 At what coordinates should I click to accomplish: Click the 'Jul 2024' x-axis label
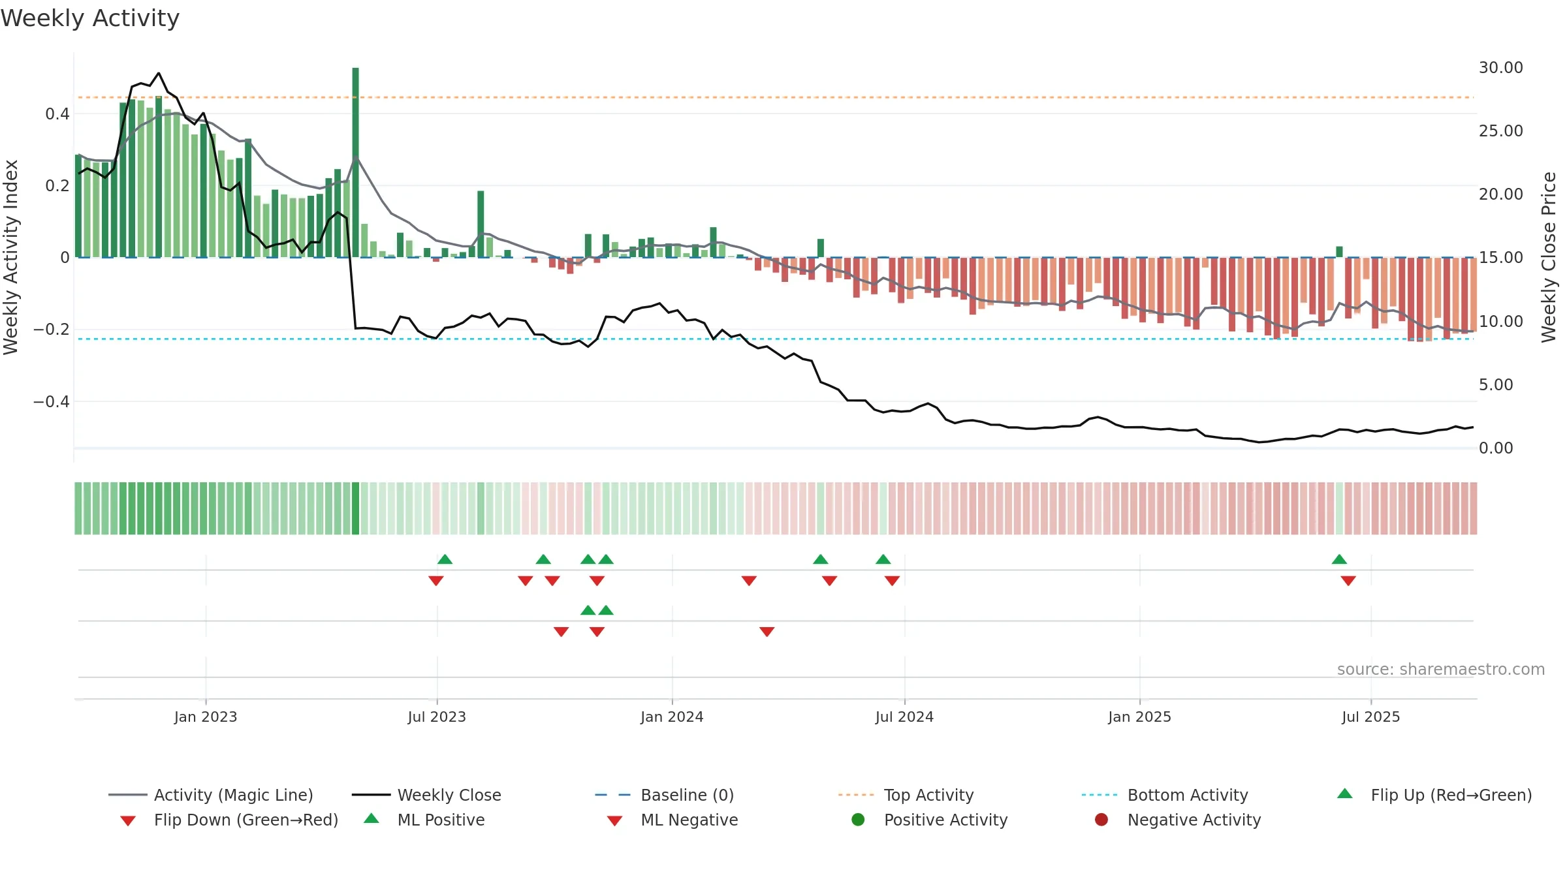tap(904, 717)
